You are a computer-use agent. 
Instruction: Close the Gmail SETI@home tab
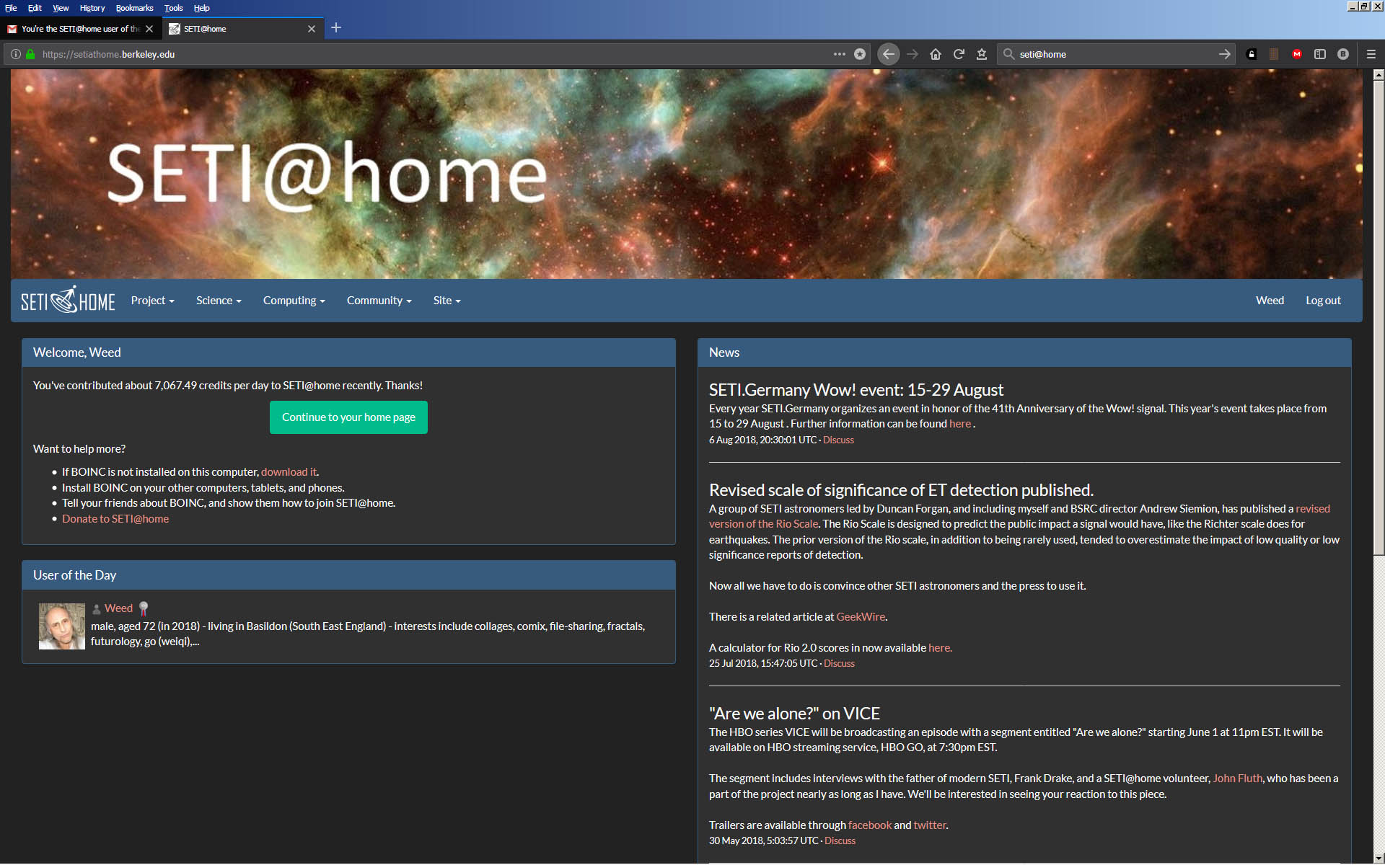[x=149, y=29]
